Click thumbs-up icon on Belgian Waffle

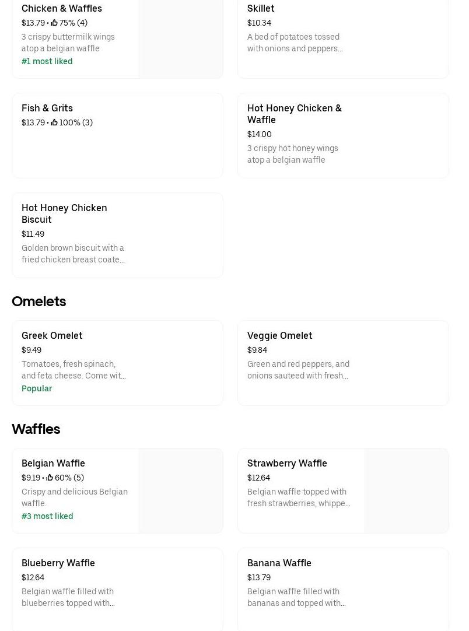coord(50,478)
